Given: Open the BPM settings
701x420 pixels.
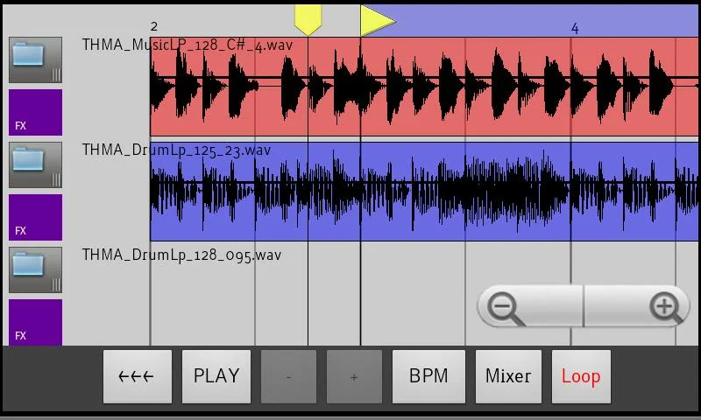Looking at the screenshot, I should pos(428,376).
